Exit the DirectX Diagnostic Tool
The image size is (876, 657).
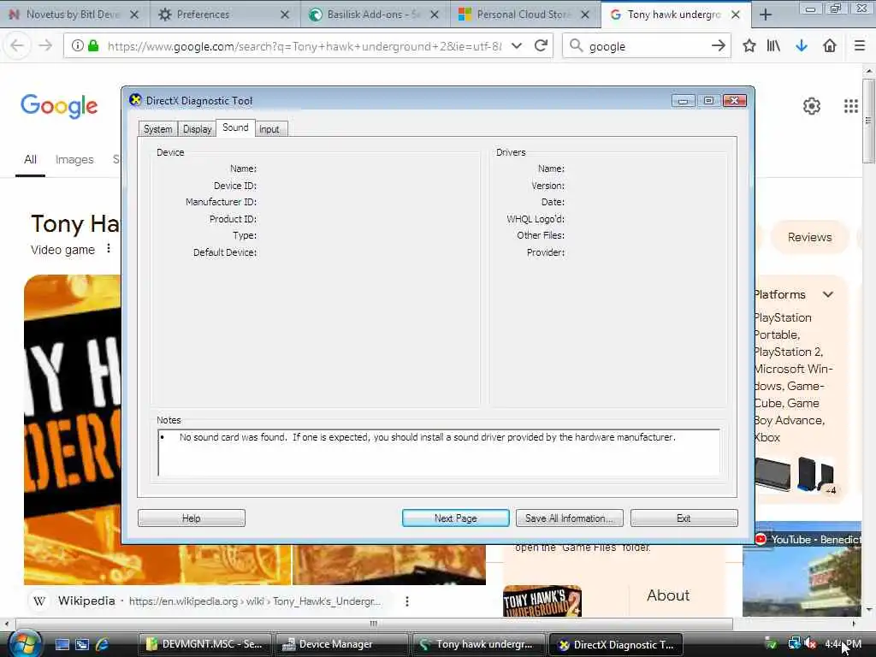pyautogui.click(x=684, y=518)
